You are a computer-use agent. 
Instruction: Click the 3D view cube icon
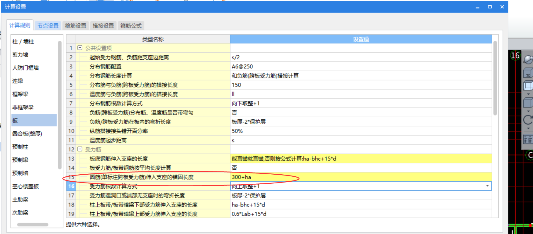528,73
